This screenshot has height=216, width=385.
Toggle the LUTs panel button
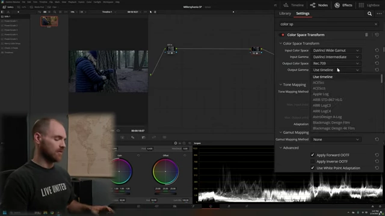[x=22, y=7]
